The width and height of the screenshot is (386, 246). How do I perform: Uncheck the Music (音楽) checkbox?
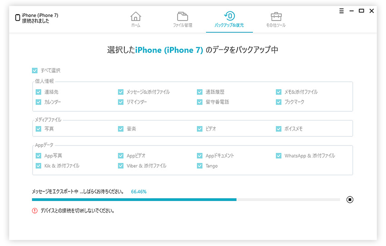(x=121, y=129)
